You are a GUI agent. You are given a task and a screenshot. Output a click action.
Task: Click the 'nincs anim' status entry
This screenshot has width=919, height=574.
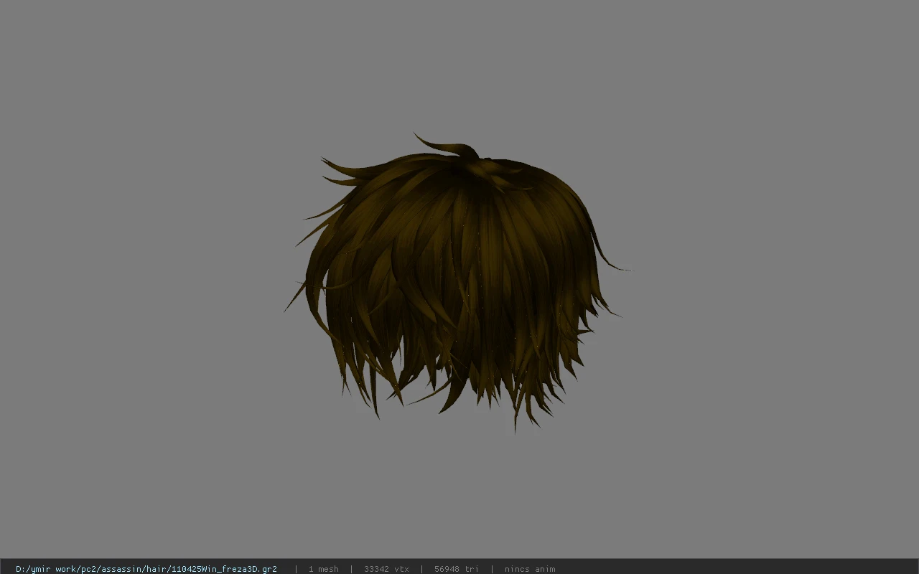[x=529, y=569]
